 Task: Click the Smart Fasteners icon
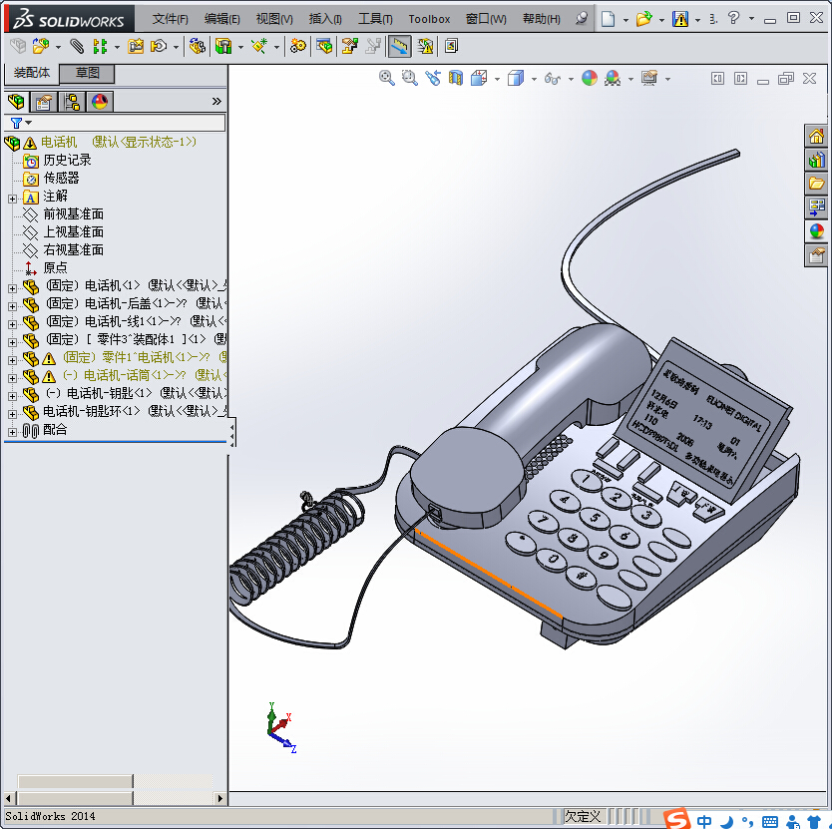pyautogui.click(x=136, y=46)
